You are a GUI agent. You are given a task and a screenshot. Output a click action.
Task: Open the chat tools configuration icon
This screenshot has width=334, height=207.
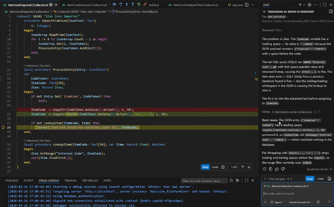point(318,202)
